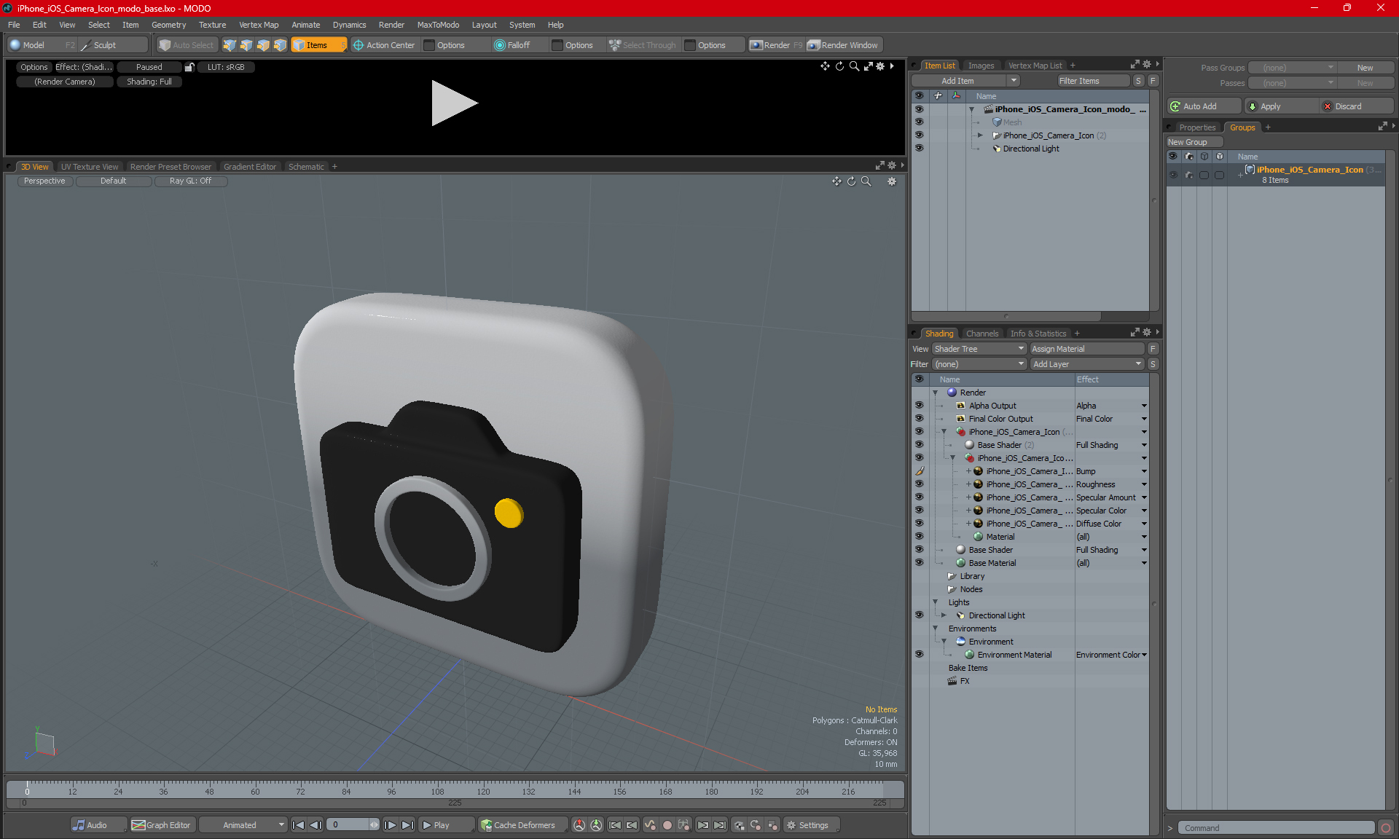Select edges selection mode icon
This screenshot has width=1399, height=839.
[246, 45]
